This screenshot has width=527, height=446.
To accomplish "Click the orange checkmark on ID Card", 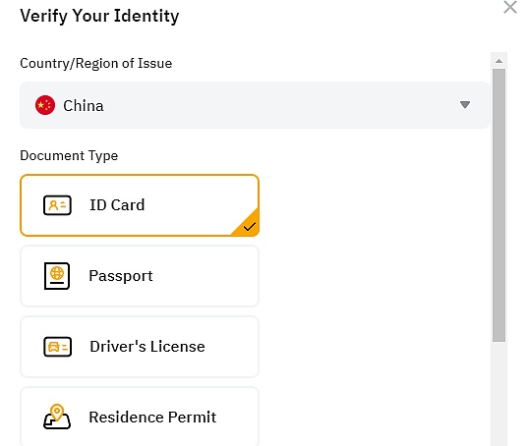I will [x=250, y=227].
